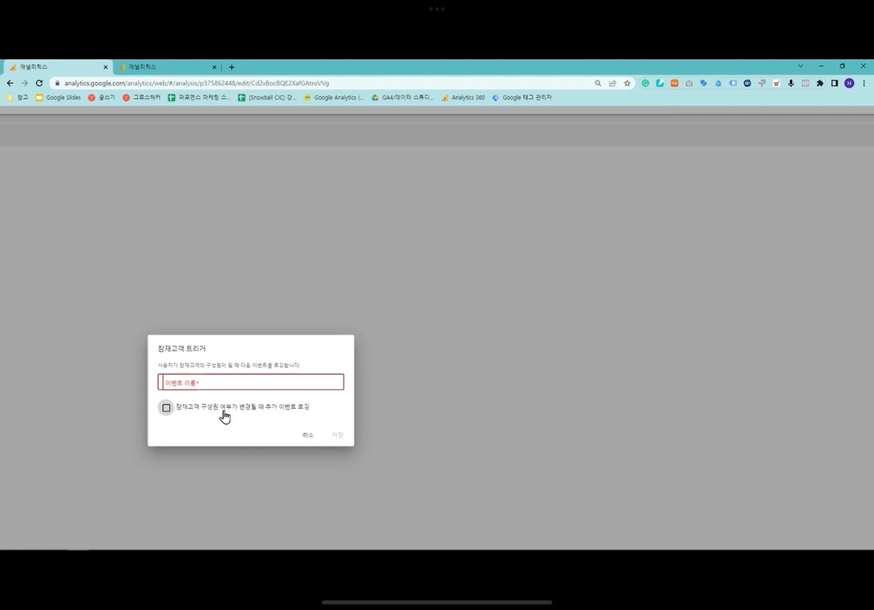Click the 저장 button in the dialog

coord(337,435)
